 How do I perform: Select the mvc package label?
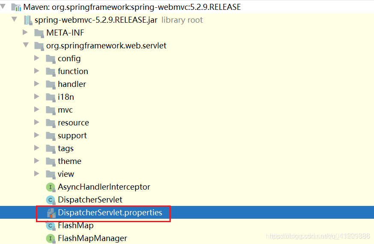65,110
